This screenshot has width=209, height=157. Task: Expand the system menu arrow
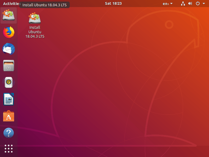click(x=204, y=4)
